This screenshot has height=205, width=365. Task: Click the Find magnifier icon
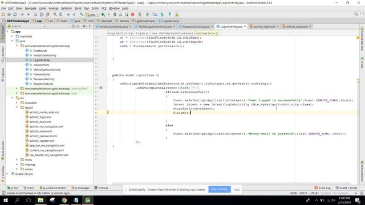[55, 14]
